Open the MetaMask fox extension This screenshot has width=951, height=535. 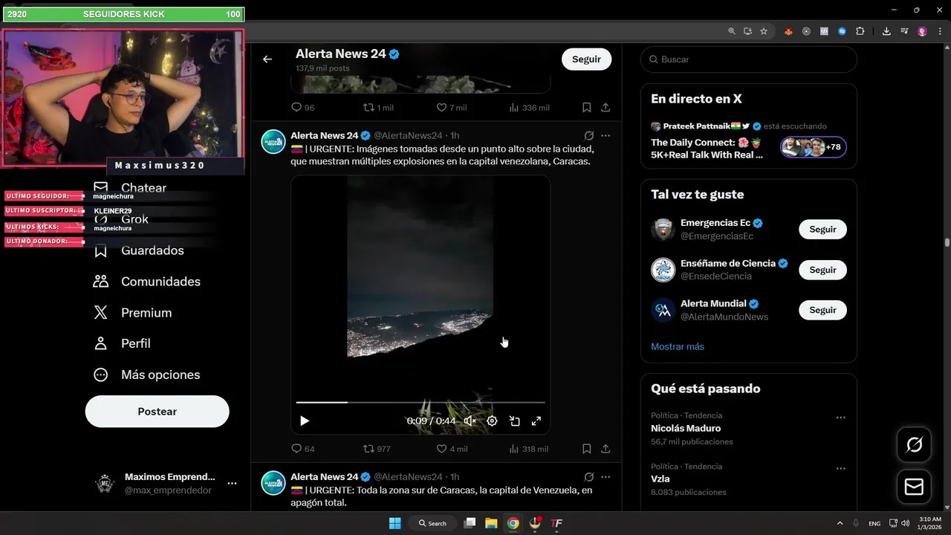pyautogui.click(x=788, y=31)
